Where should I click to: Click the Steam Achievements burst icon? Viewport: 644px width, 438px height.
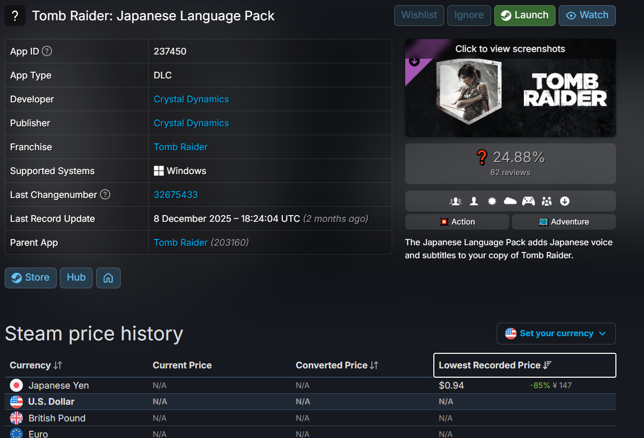[x=492, y=201]
